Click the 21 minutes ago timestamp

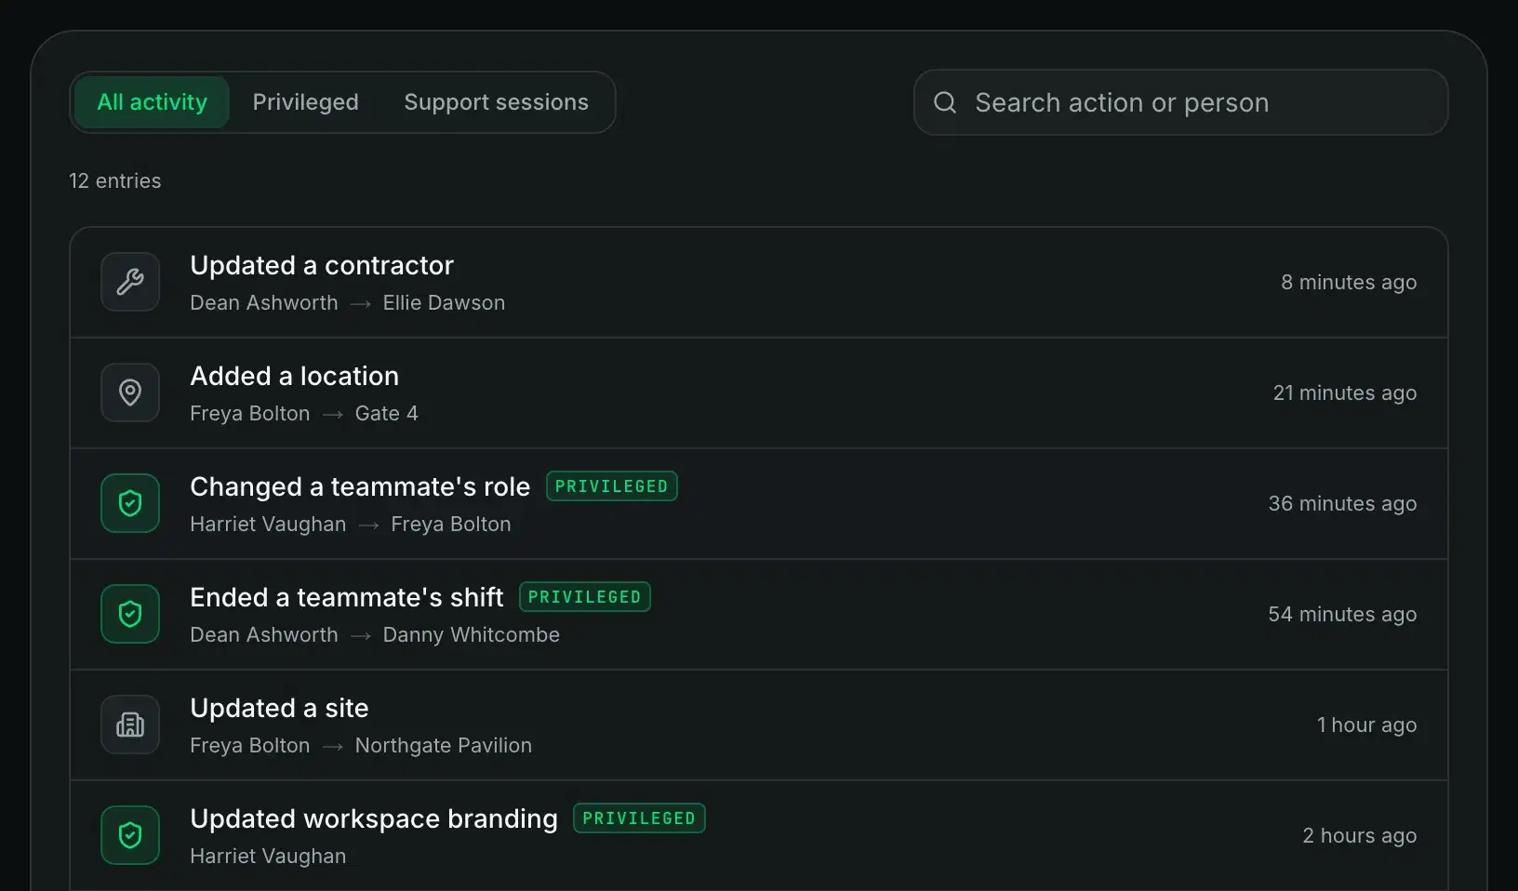1345,392
